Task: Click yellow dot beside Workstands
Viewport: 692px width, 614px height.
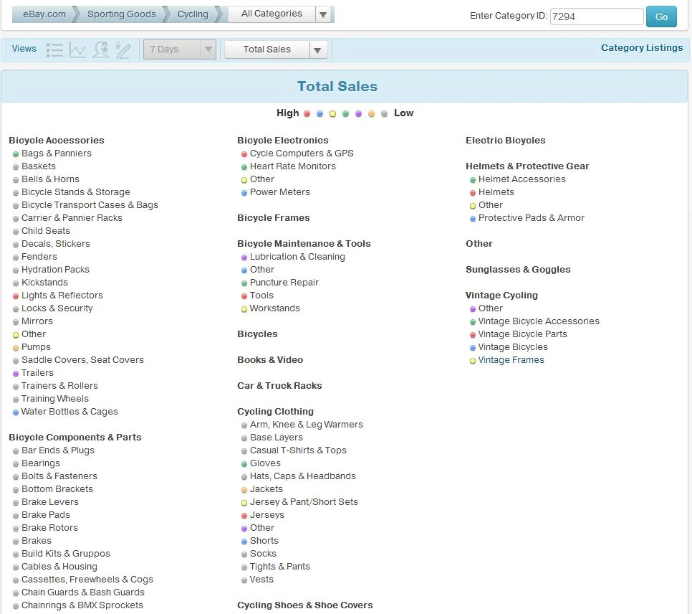Action: point(244,309)
